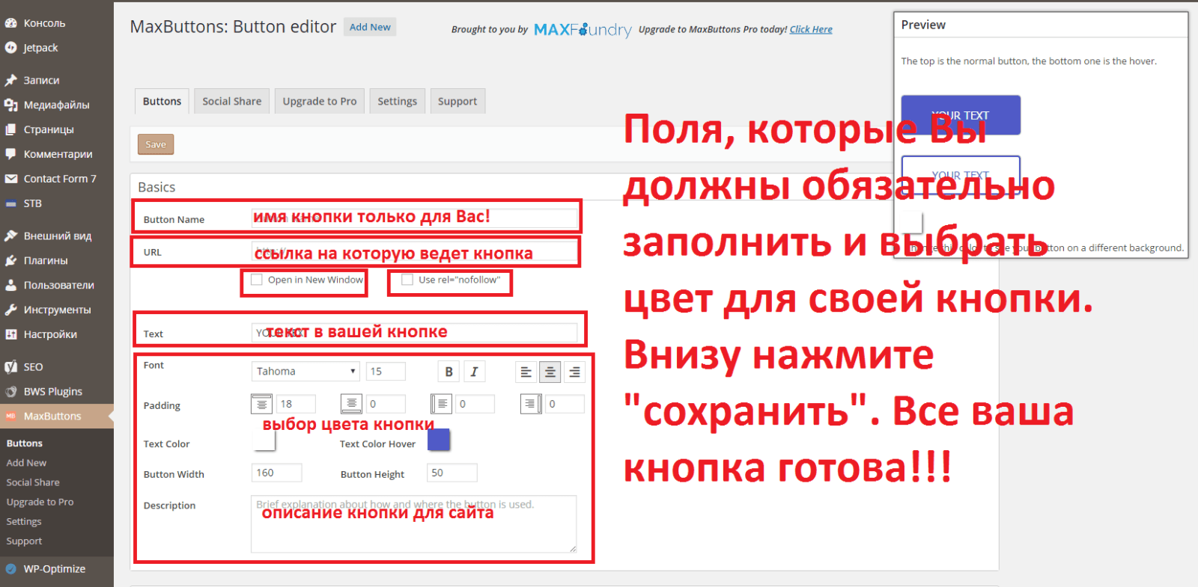Click the top padding field showing 18
1198x587 pixels.
(x=296, y=404)
